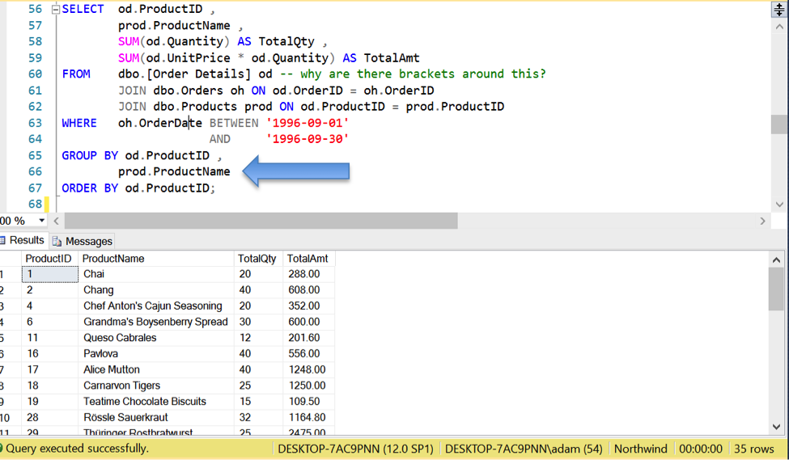
Task: Select the 1164.80 TotalAmt cell
Action: (309, 417)
